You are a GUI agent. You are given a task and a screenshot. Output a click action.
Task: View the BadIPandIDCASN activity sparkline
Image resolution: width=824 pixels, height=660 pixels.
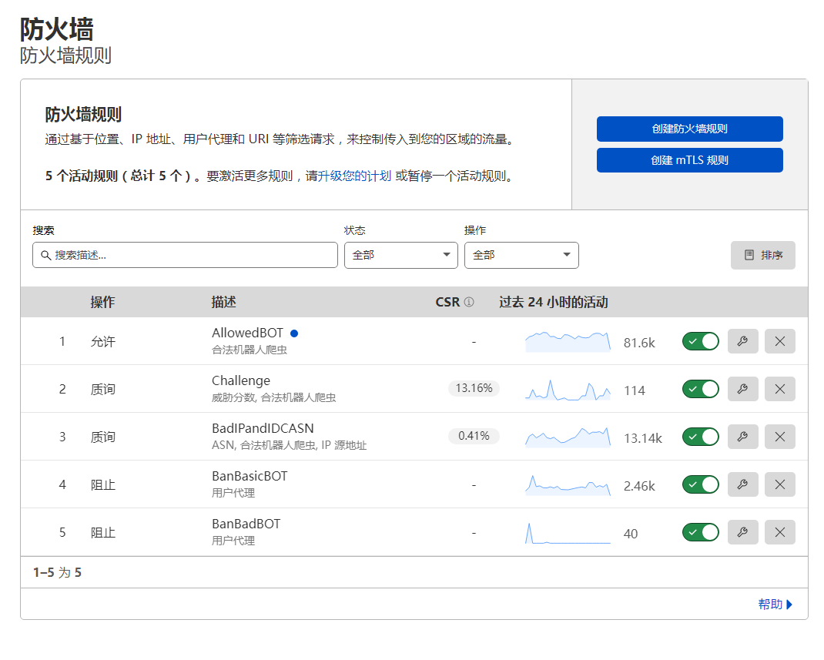(568, 437)
